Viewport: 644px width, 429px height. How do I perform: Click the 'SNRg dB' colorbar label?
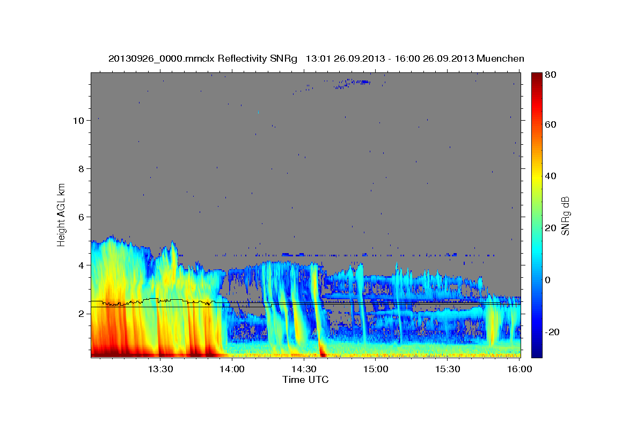pyautogui.click(x=565, y=215)
